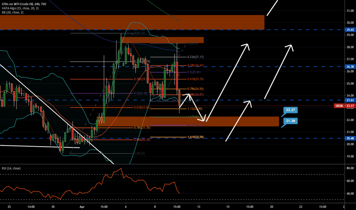Click 22.00 on the price axis
The image size is (356, 210).
tap(350, 120)
